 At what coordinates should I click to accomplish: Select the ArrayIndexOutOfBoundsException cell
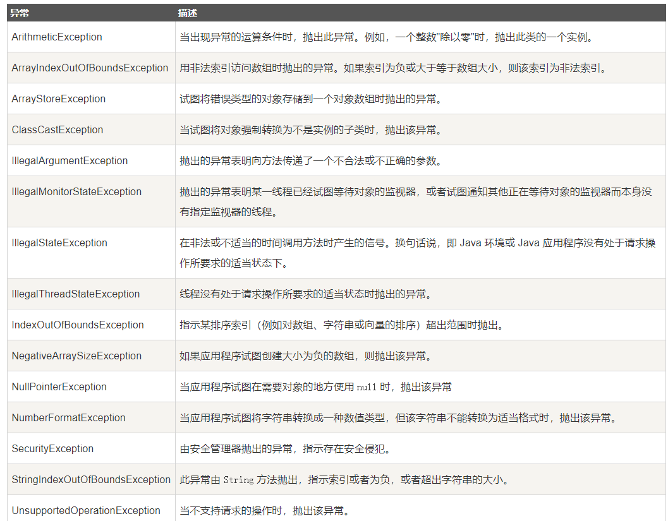click(x=90, y=68)
